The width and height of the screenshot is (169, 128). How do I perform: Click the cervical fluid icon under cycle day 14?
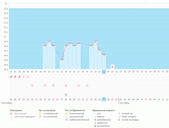[x=66, y=95]
